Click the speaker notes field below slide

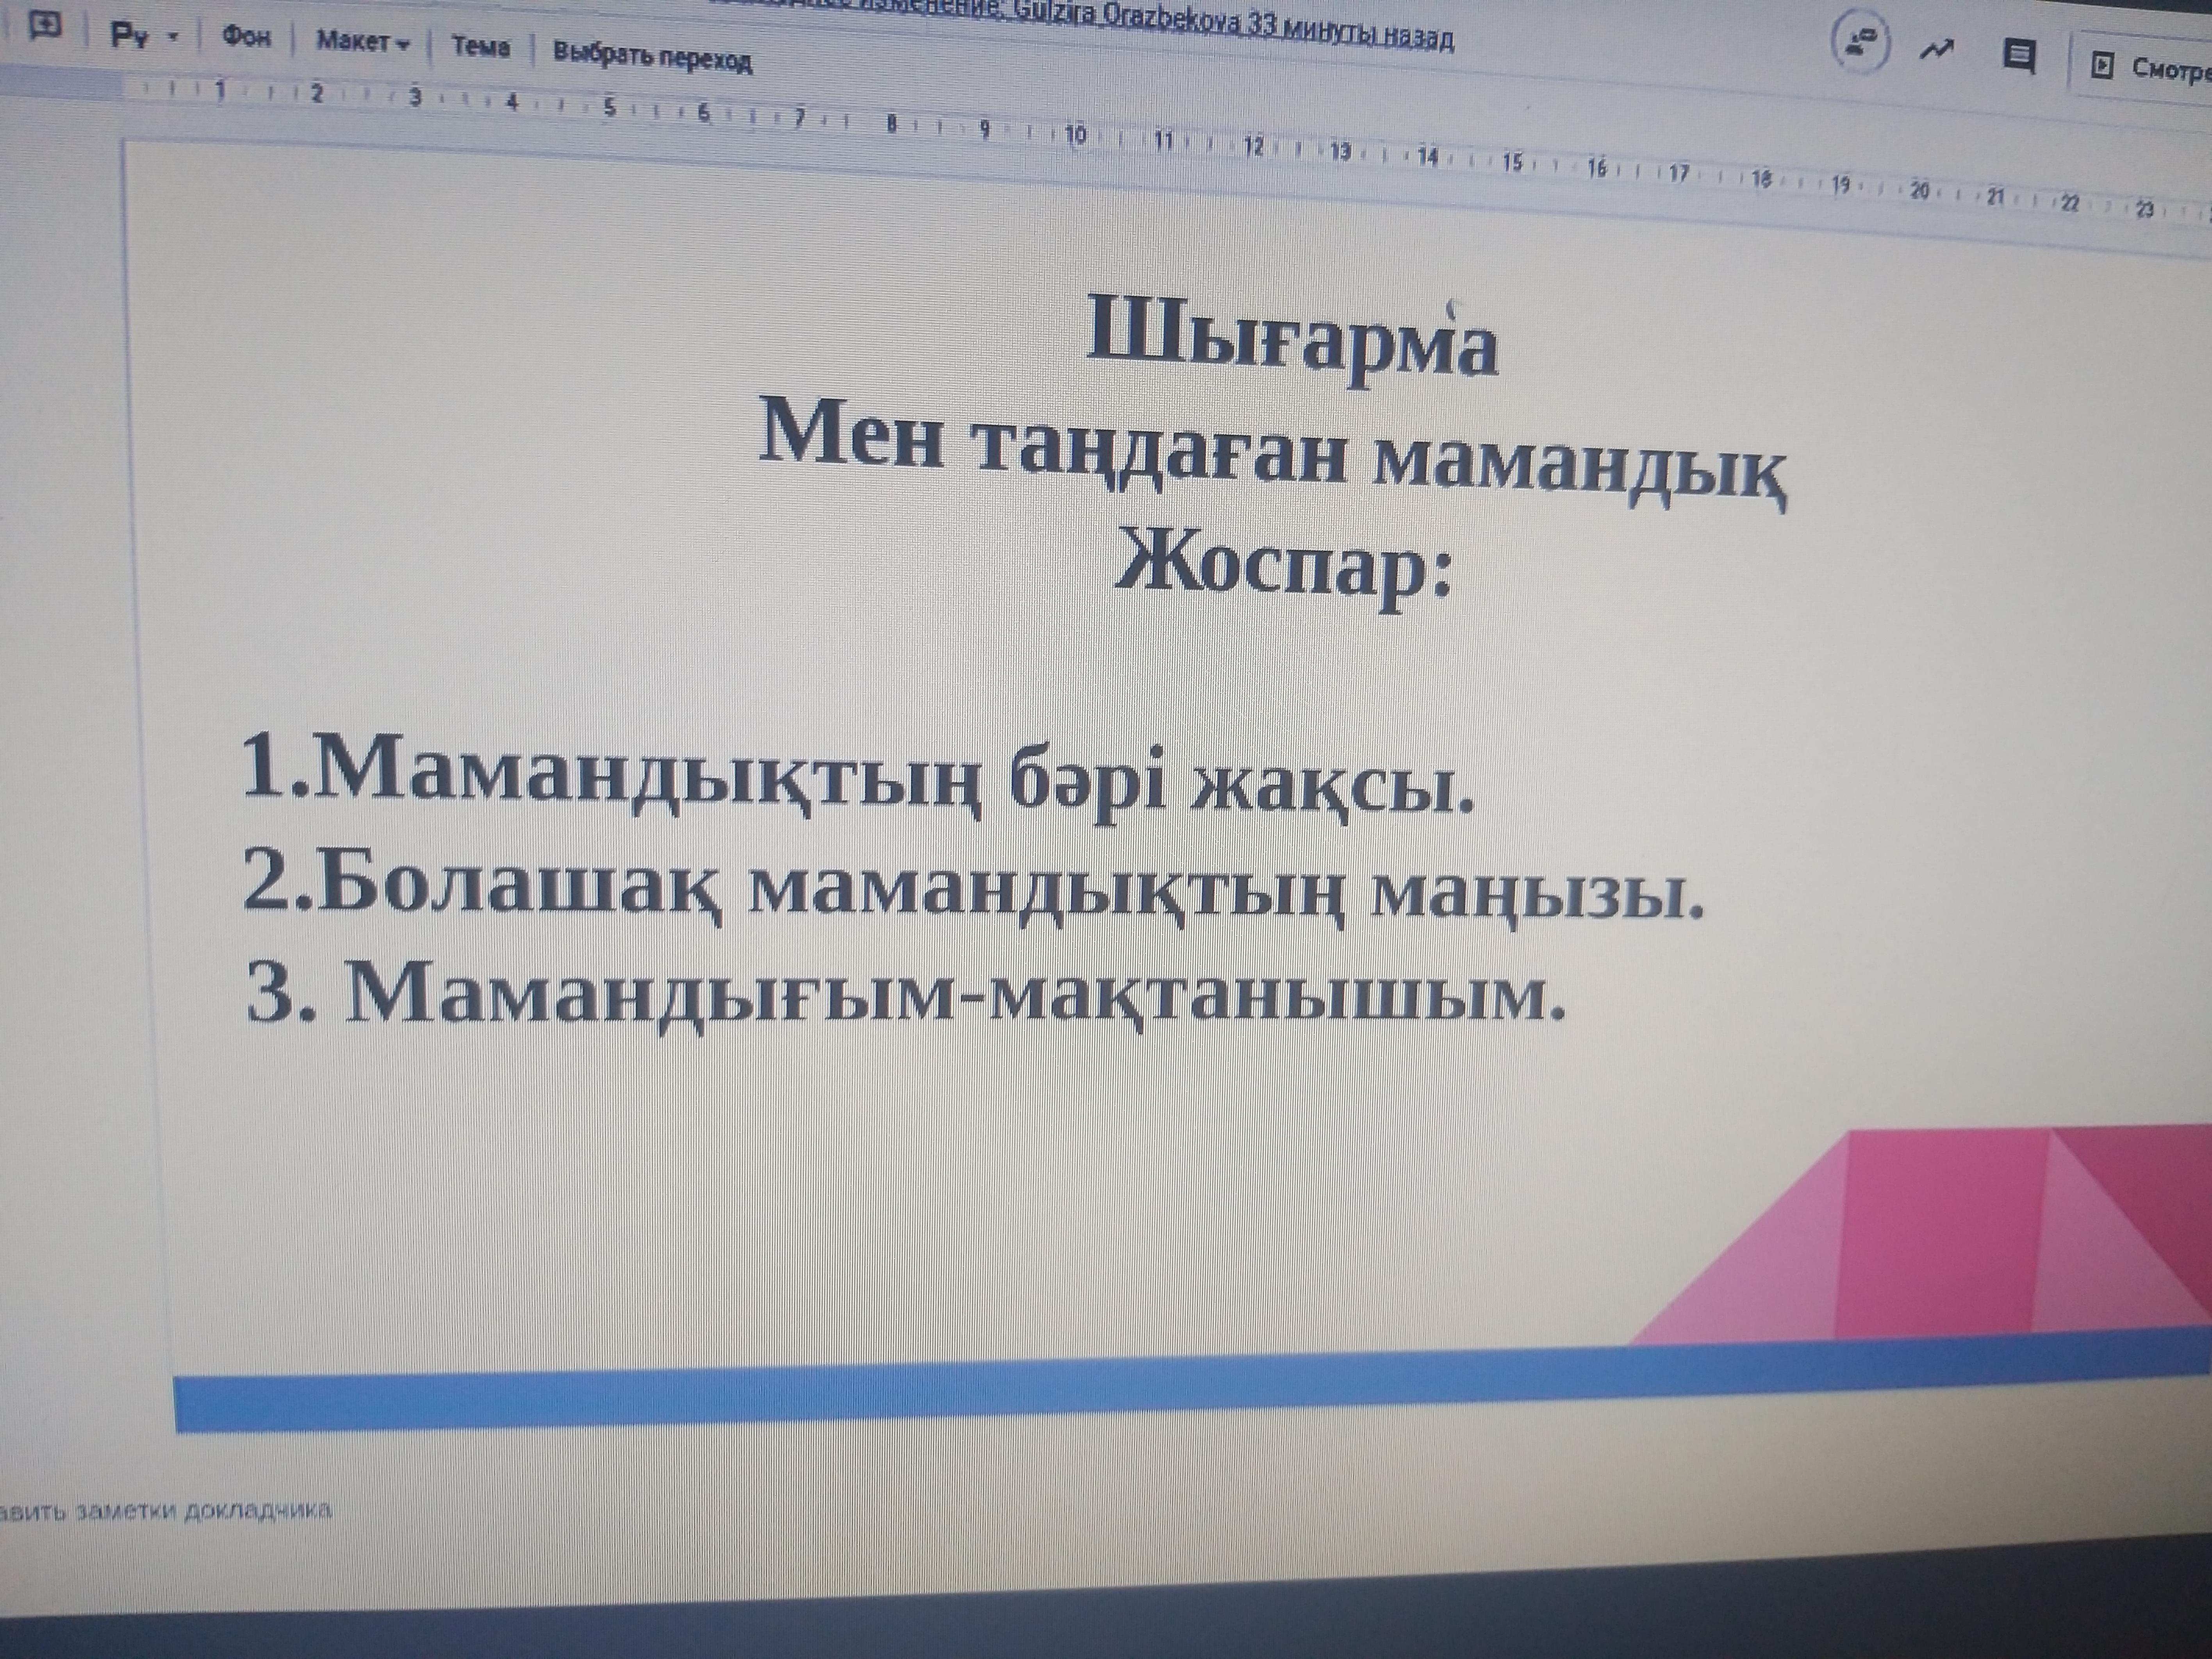coord(166,1510)
